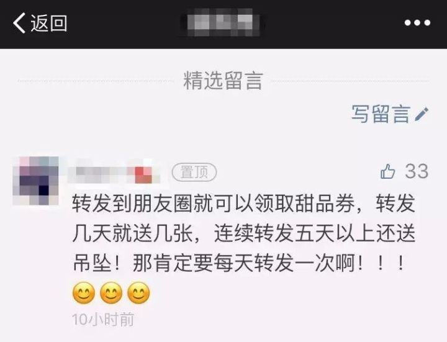Open the commenter's pixelated avatar
Screen dimensions: 447x342
coord(36,181)
